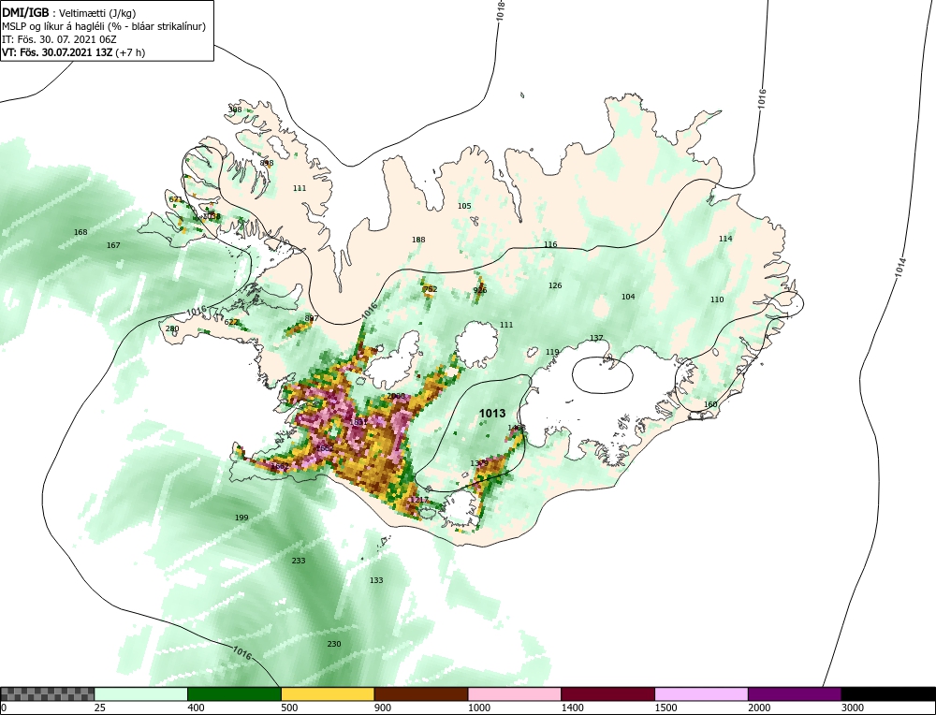Click the map value 2088
The image size is (936, 715).
(396, 396)
